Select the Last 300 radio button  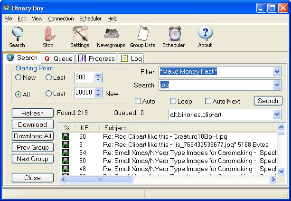click(x=48, y=77)
